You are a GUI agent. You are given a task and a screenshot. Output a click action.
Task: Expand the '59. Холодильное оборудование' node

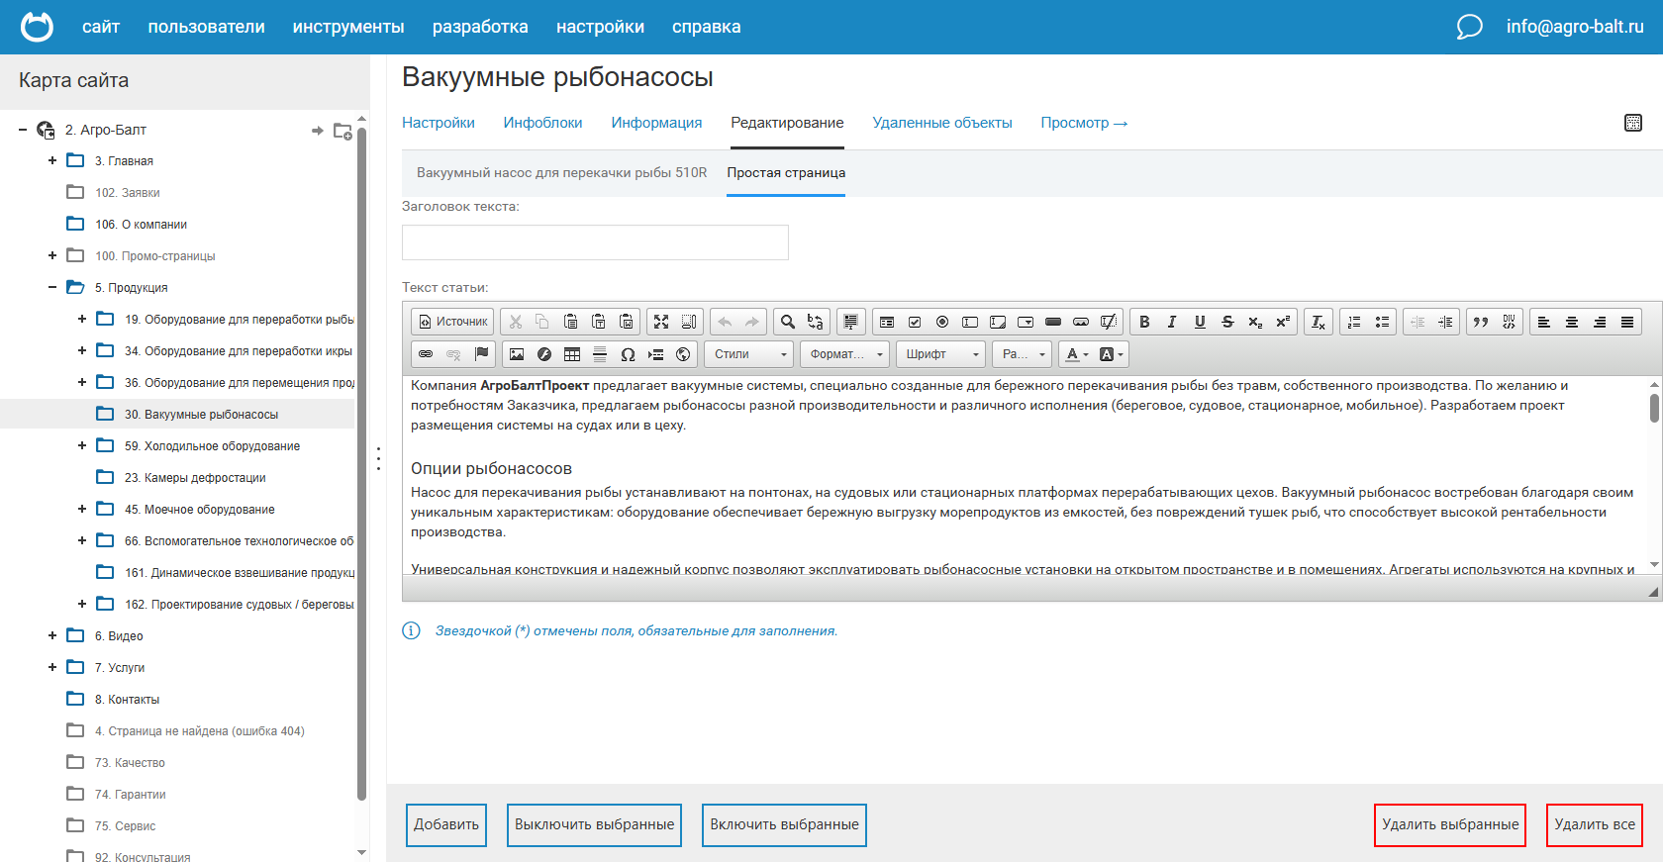point(82,445)
